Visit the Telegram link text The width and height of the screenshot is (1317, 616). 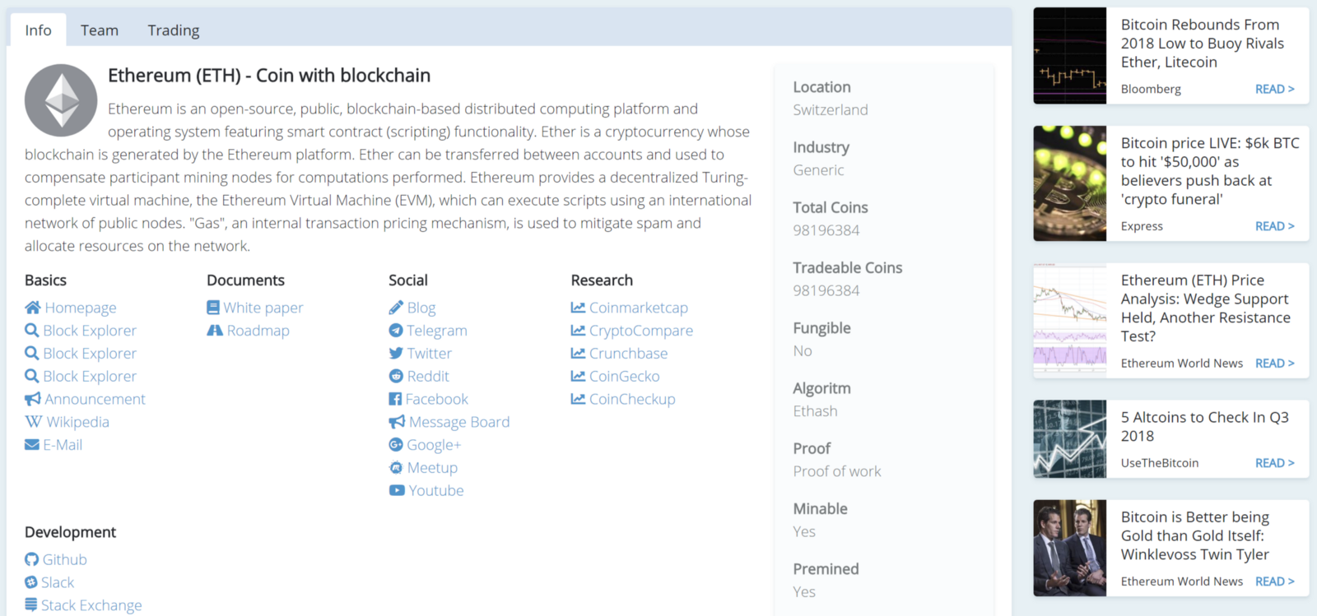tap(437, 331)
